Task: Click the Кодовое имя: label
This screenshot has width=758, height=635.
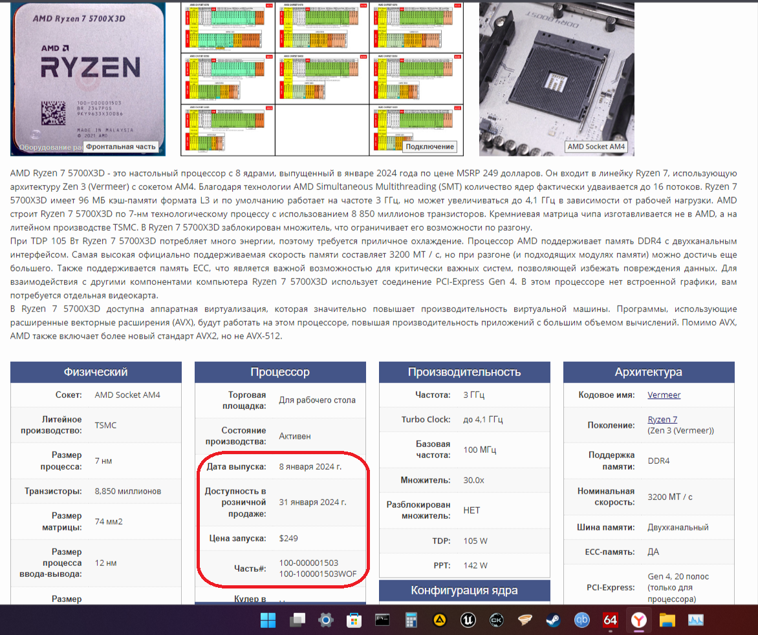Action: pos(607,395)
